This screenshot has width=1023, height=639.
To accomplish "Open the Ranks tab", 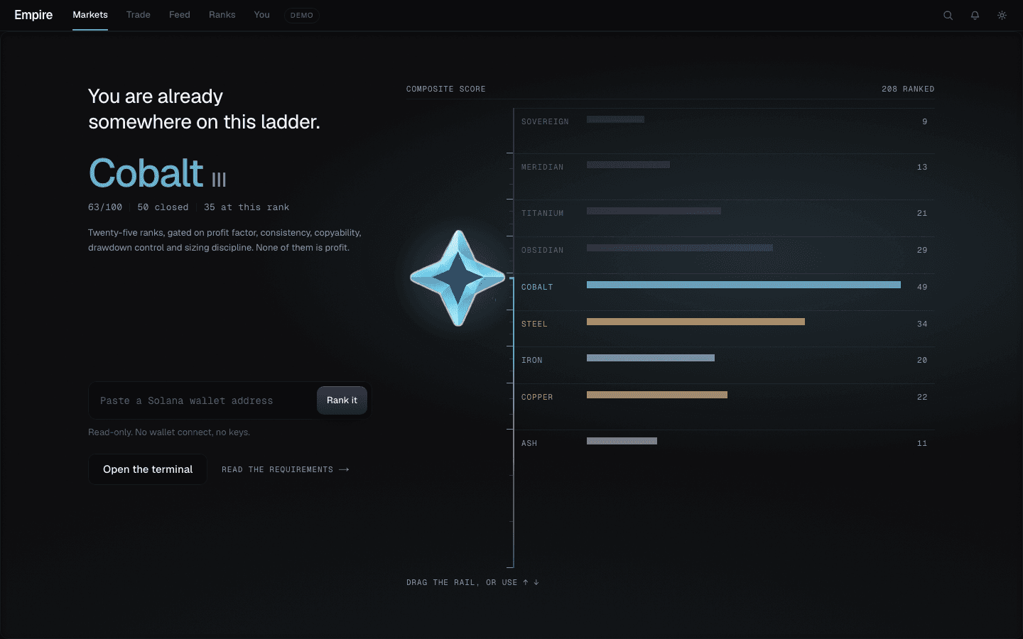I will click(222, 15).
